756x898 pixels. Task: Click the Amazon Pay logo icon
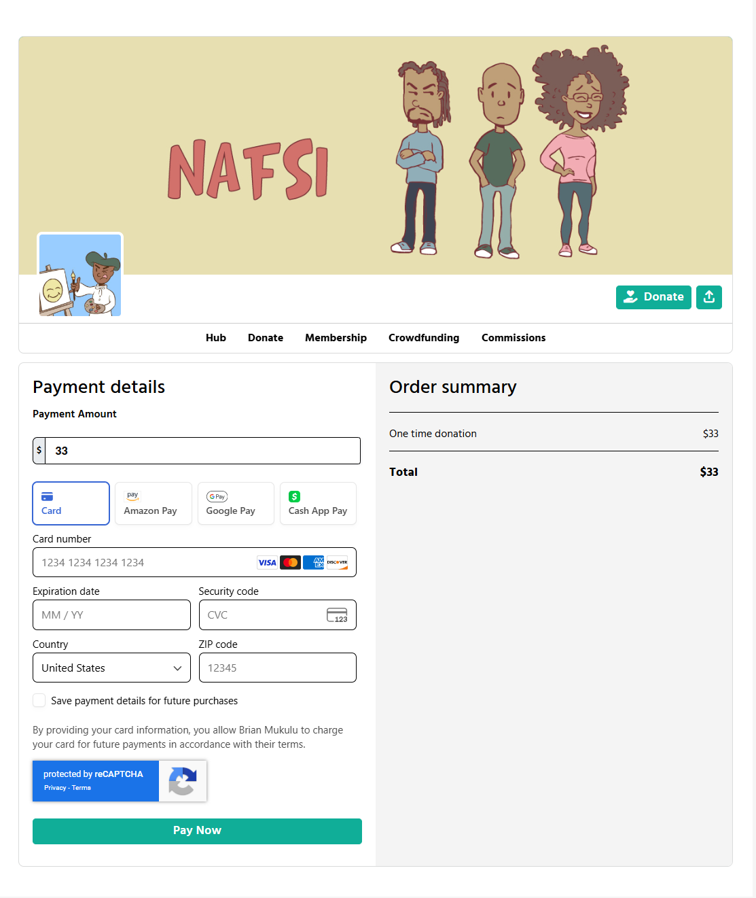(132, 496)
